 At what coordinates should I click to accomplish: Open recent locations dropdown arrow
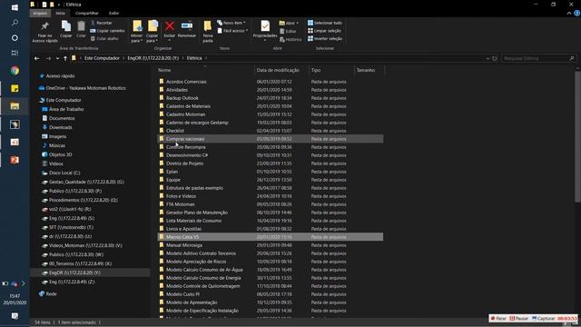coord(57,58)
